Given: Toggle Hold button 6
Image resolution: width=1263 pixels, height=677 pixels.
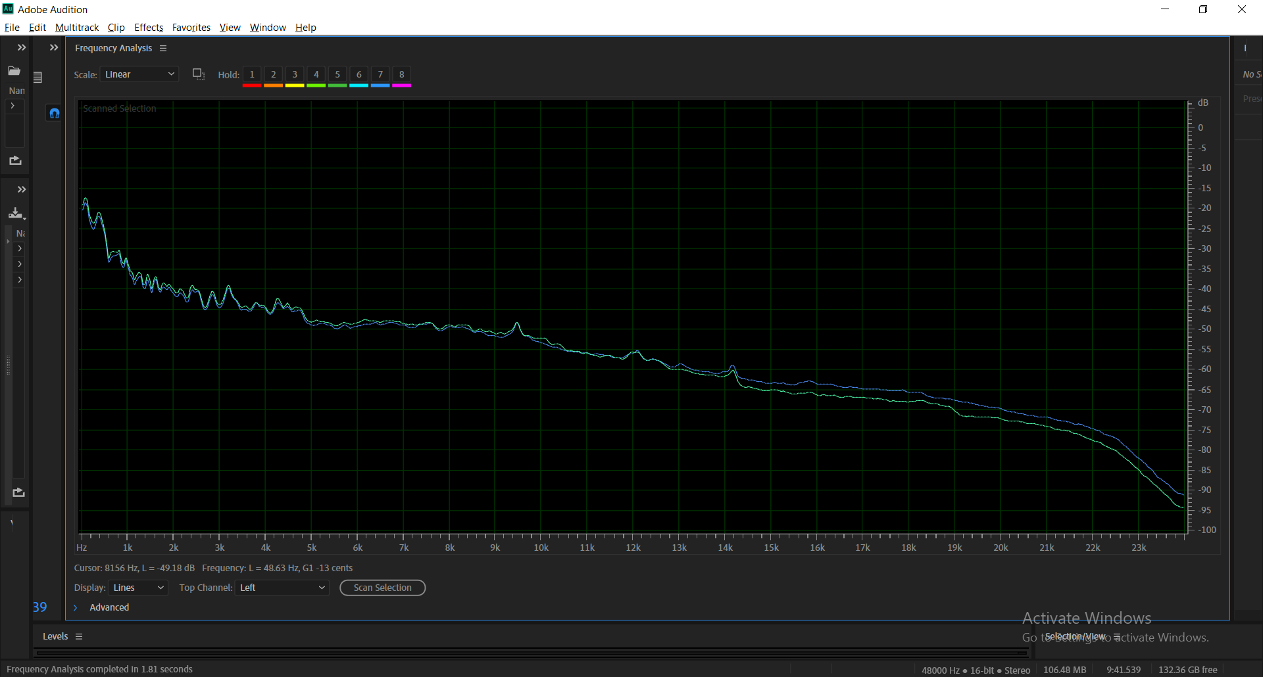Looking at the screenshot, I should pyautogui.click(x=359, y=74).
